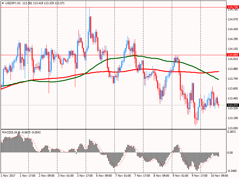
Task: Click the 7 Nov 01:00 time label
Action: tap(123, 175)
